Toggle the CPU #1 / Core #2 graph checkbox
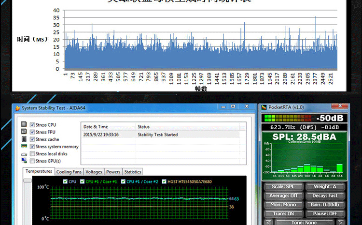The image size is (362, 225). click(x=123, y=181)
